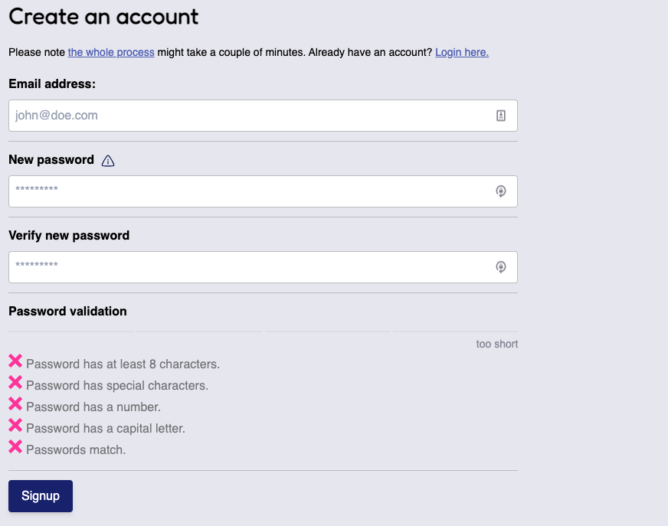Image resolution: width=668 pixels, height=526 pixels.
Task: Click inside the Verify new password input
Action: pos(230,266)
